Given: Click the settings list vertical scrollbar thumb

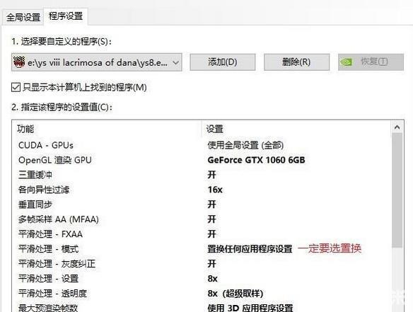Looking at the screenshot, I should [x=397, y=190].
